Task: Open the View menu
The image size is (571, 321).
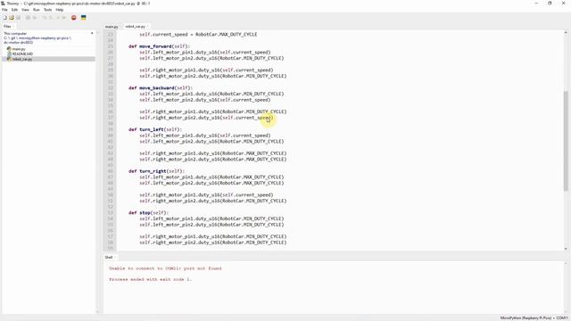Action: (25, 10)
